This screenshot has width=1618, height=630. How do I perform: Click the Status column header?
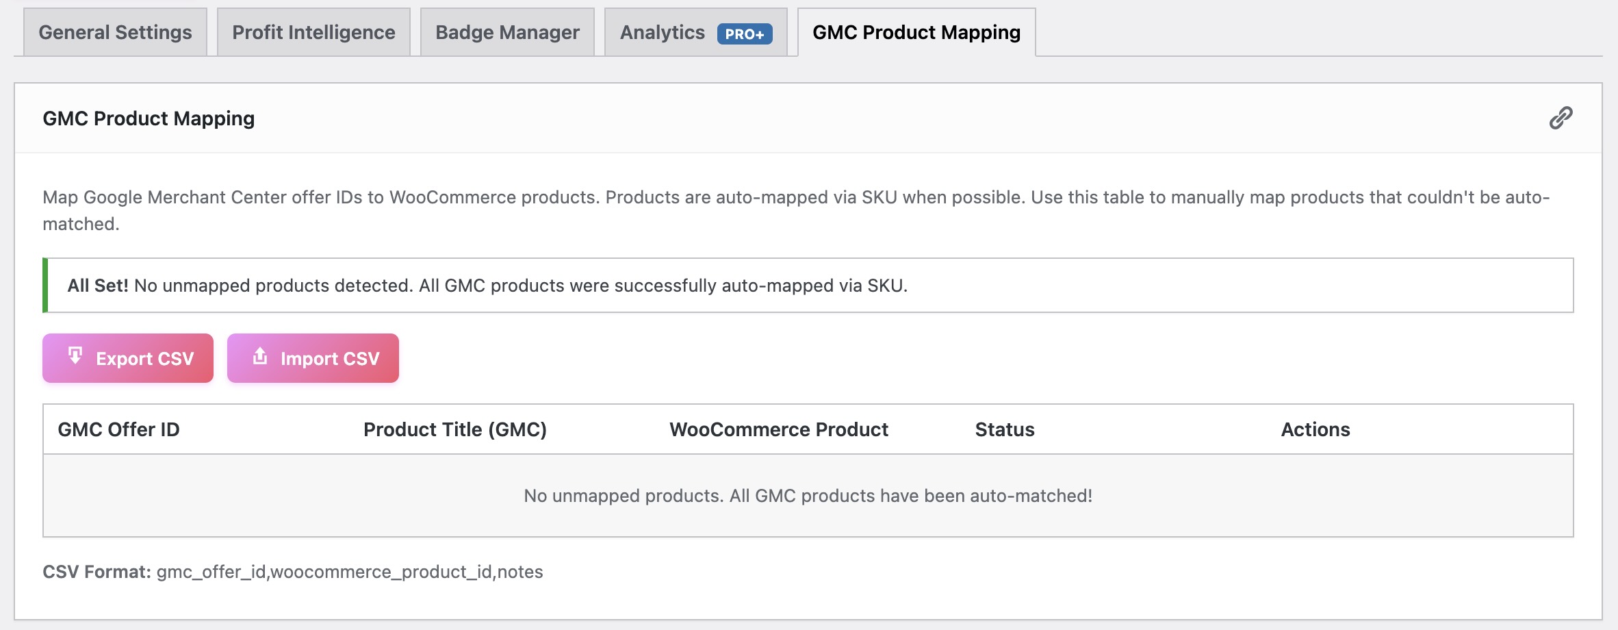[1004, 429]
